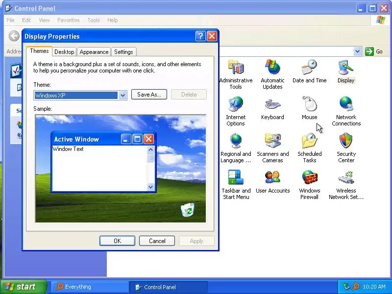Open Automatic Updates icon

[272, 67]
